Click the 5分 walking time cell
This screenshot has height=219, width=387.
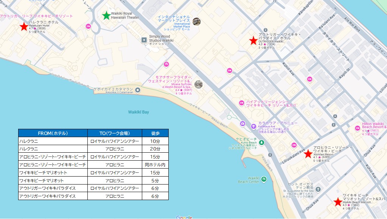pos(155,180)
